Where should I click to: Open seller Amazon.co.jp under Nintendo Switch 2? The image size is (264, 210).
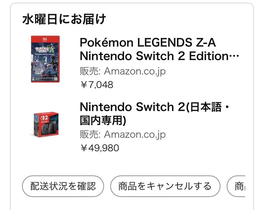pos(134,134)
